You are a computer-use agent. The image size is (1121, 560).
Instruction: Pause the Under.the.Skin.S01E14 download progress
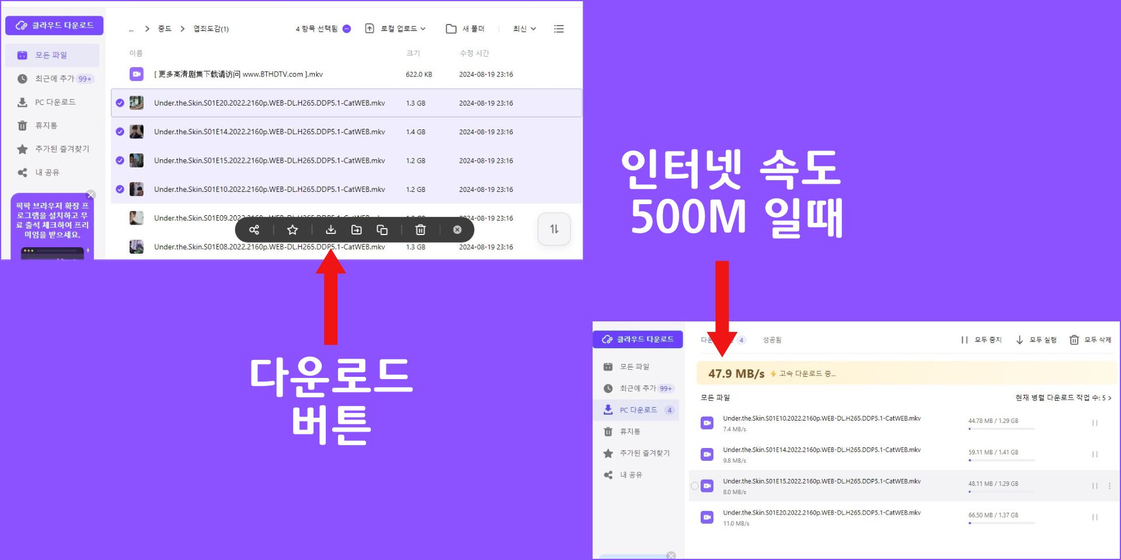[x=1094, y=453]
